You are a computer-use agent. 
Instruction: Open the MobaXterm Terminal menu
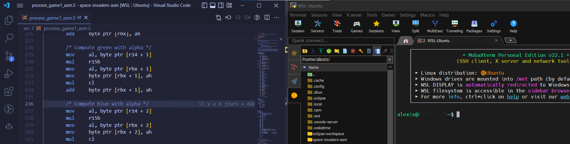(x=298, y=15)
